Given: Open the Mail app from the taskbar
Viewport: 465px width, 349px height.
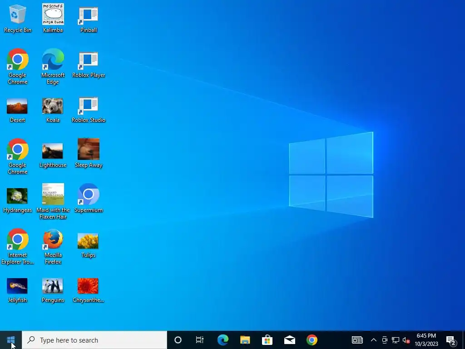Looking at the screenshot, I should tap(289, 340).
